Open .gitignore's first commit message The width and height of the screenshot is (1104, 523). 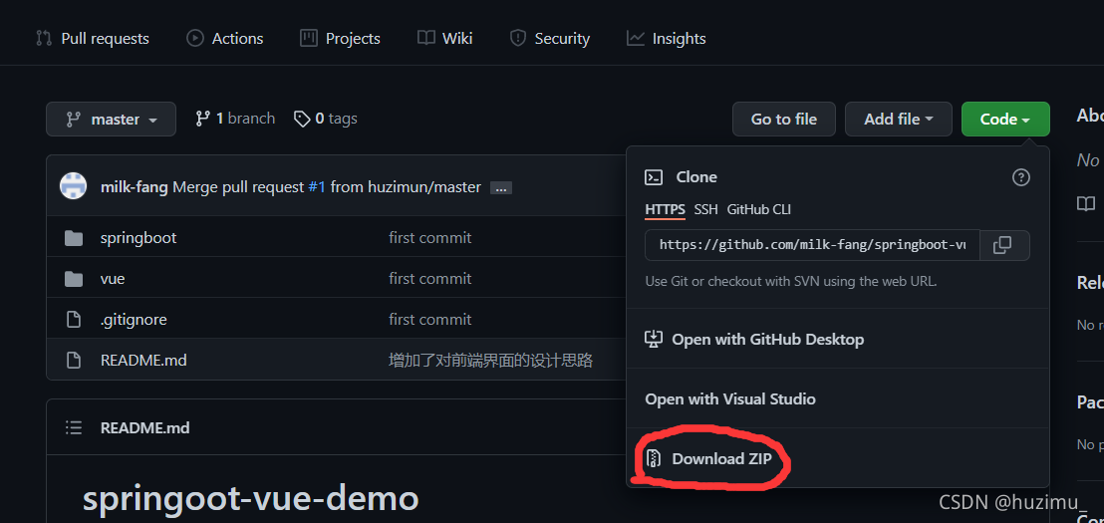click(430, 320)
